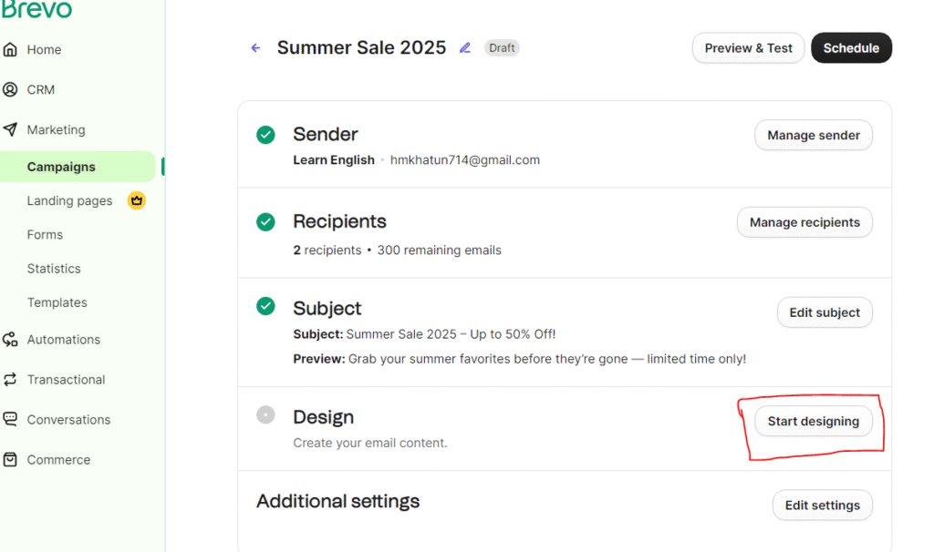The width and height of the screenshot is (934, 552).
Task: Click the Marketing paper plane icon
Action: pyautogui.click(x=10, y=129)
